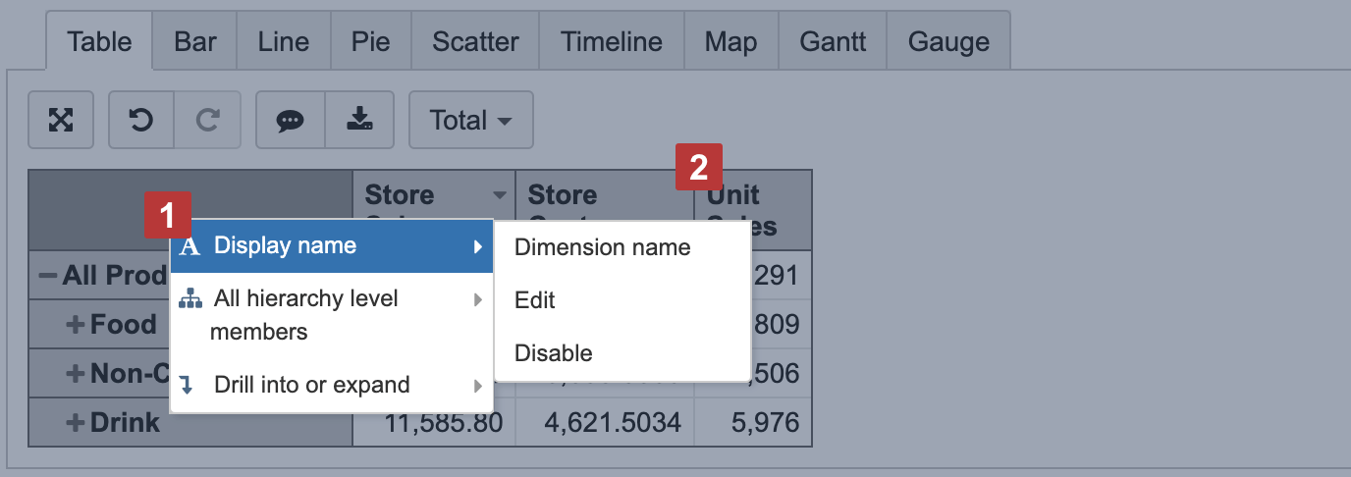Expand the Food row
Viewport: 1351px width, 477px height.
(x=75, y=324)
